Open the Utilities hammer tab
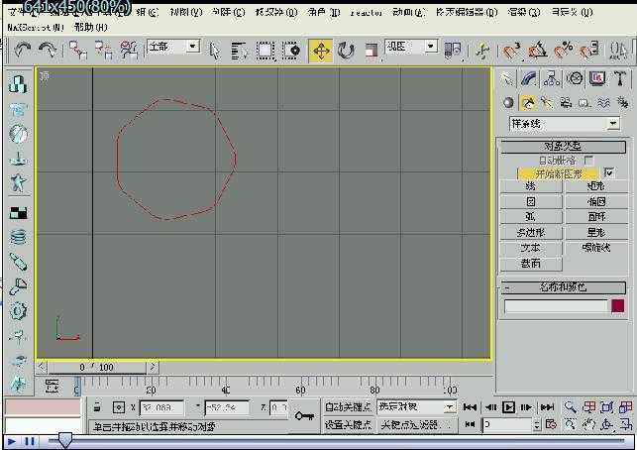Screen dimensions: 637x450 (x=620, y=78)
